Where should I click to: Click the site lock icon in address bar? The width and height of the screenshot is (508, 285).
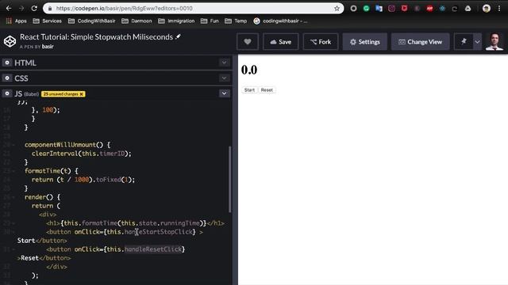coord(50,9)
